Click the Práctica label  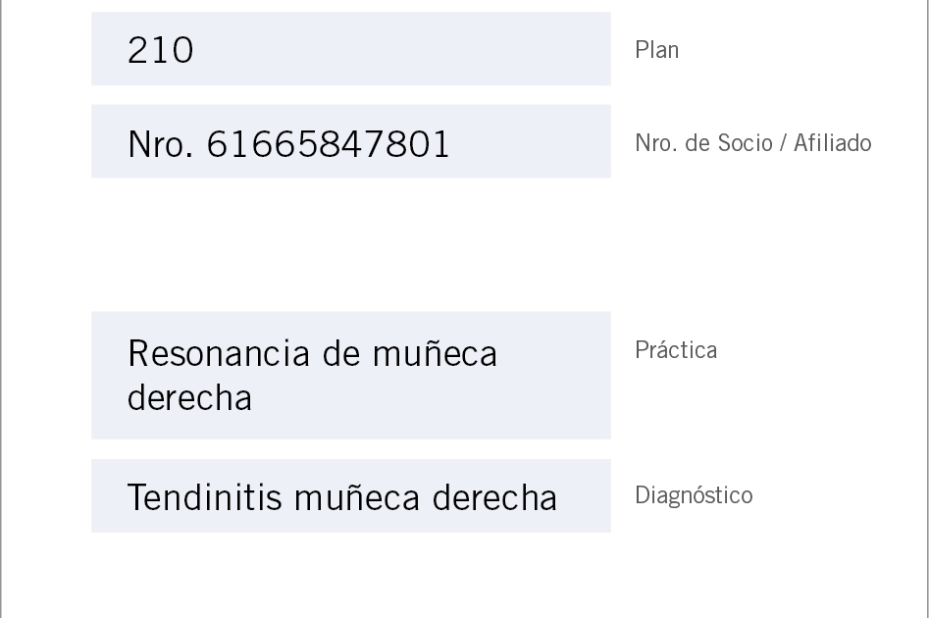676,349
